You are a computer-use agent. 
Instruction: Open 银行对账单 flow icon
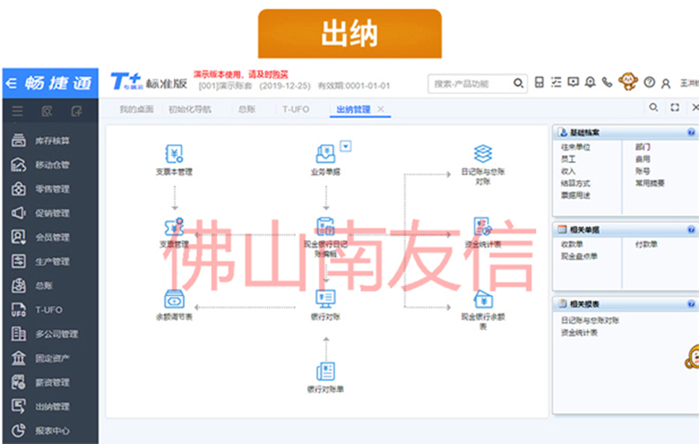[326, 371]
